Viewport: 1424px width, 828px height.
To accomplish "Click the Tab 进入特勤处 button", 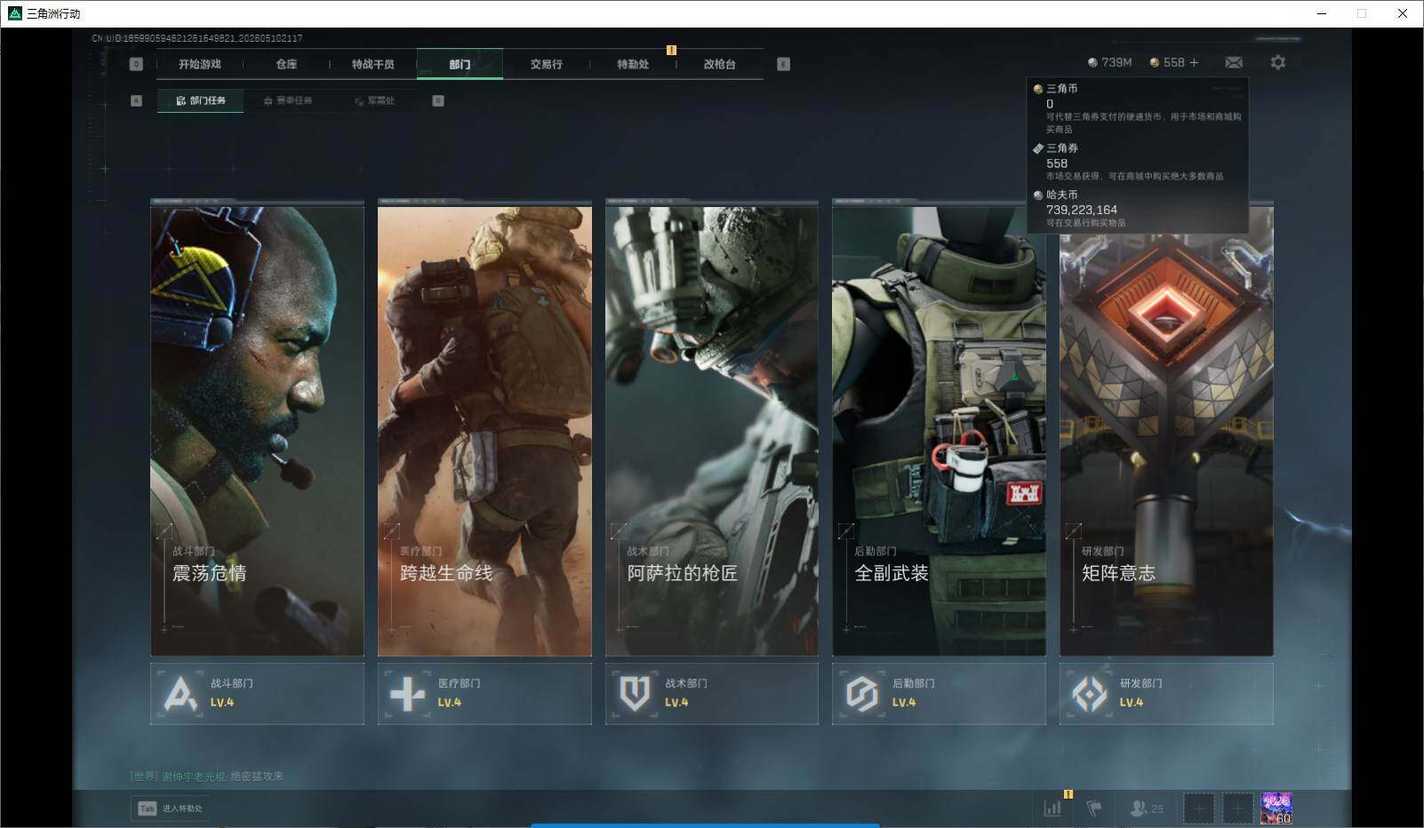I will [170, 808].
